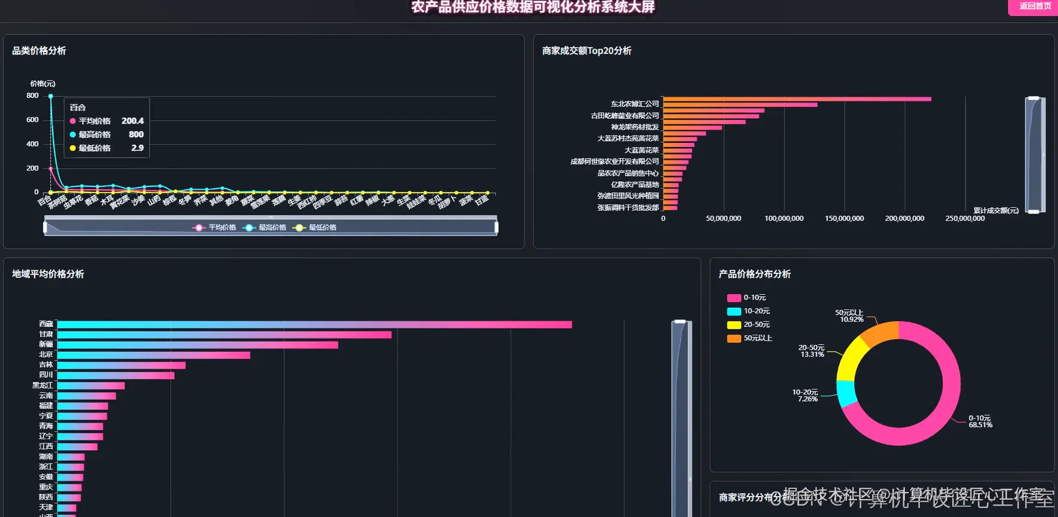Click the 北京 bar in regional chart
The height and width of the screenshot is (517, 1058).
click(154, 355)
